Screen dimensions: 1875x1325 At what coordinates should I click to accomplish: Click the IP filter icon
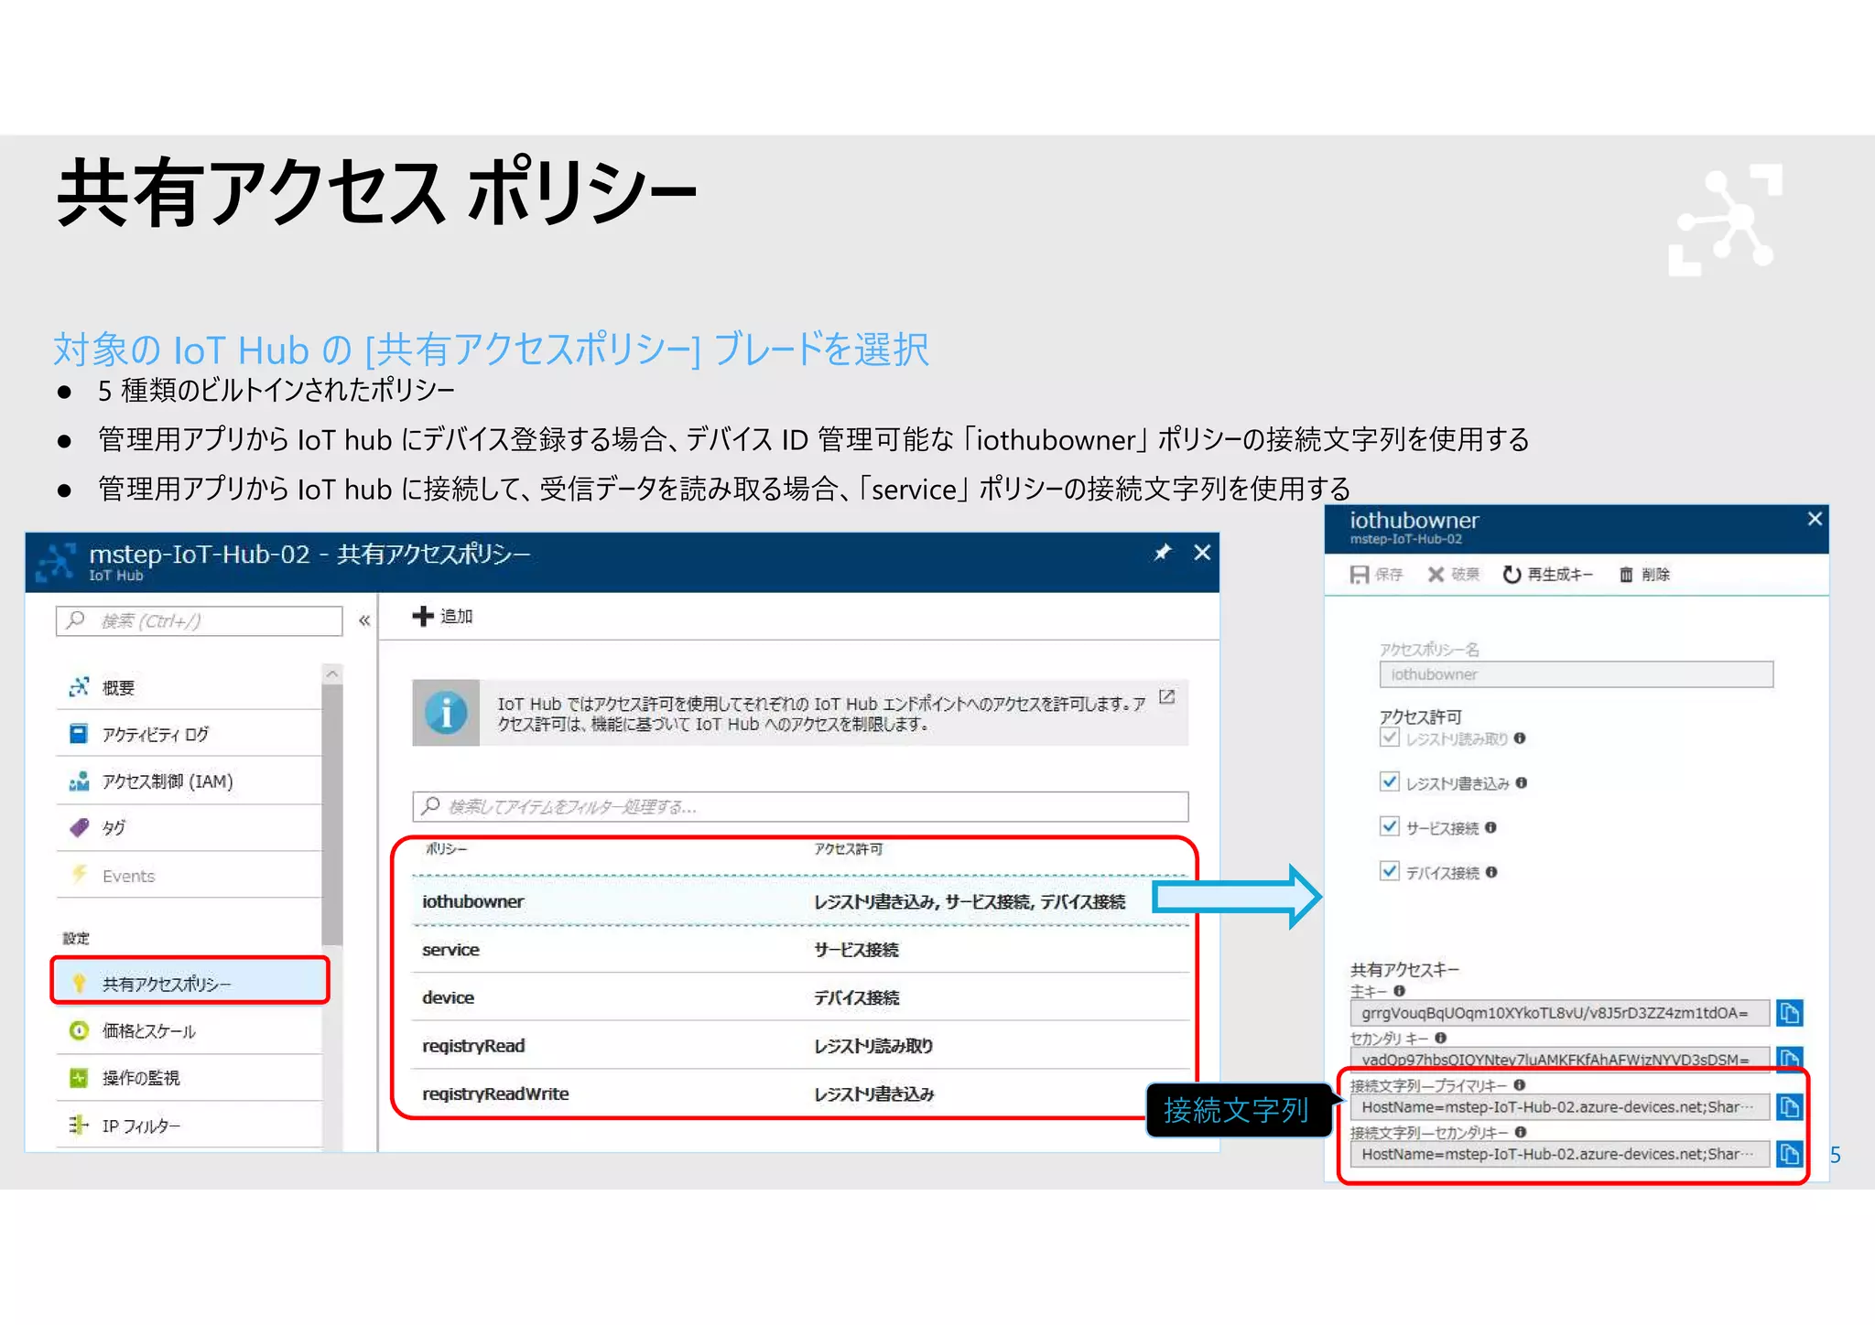click(x=79, y=1125)
